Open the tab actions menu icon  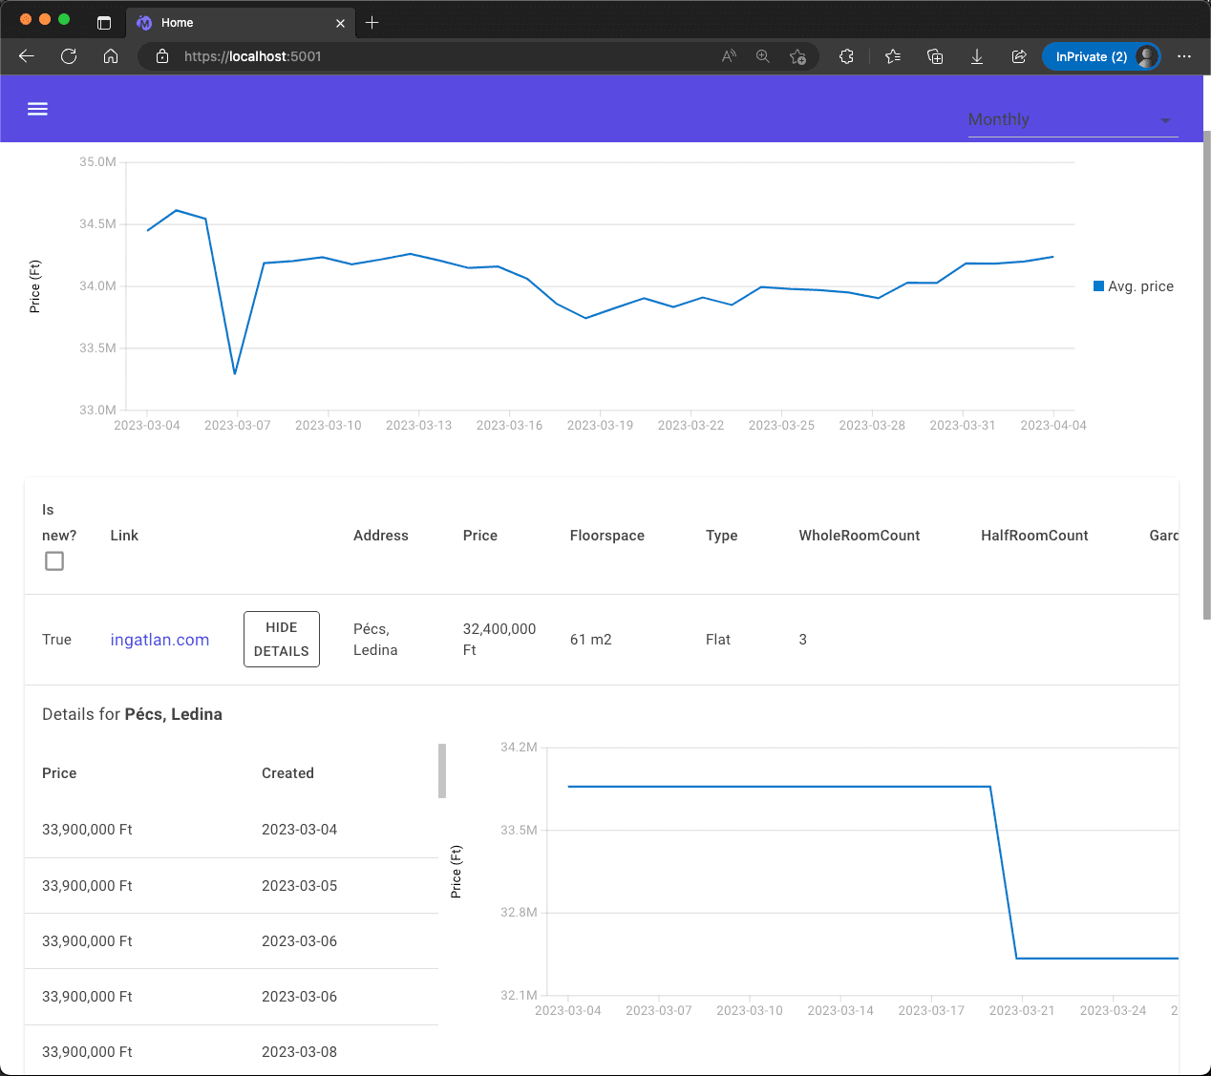click(104, 22)
